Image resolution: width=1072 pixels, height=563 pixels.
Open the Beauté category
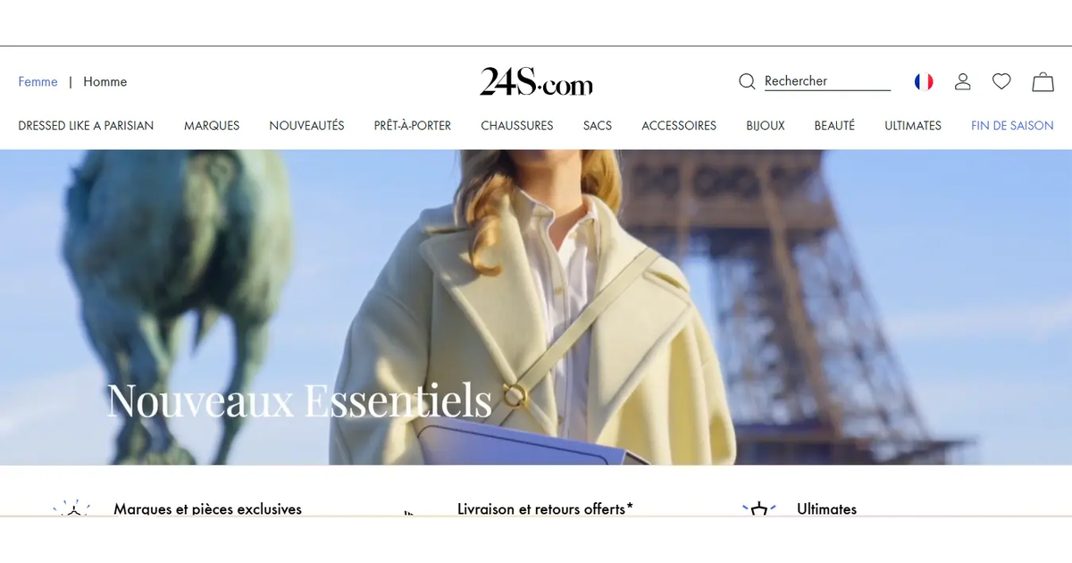tap(834, 126)
